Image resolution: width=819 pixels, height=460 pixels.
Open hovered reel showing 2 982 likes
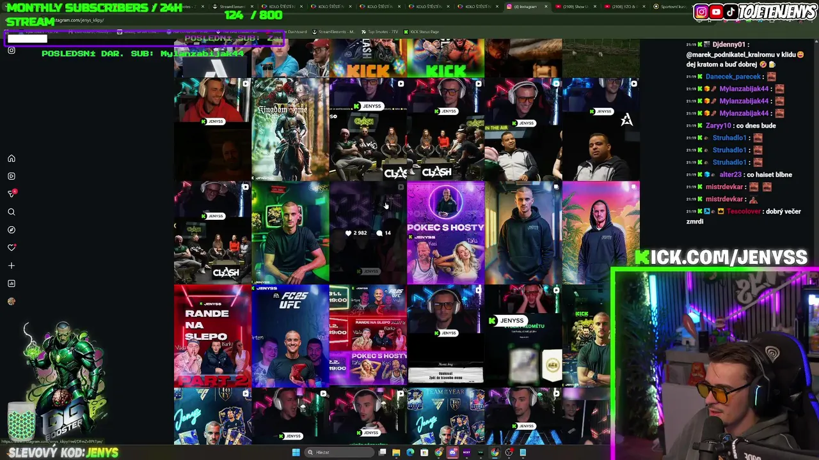coord(368,233)
